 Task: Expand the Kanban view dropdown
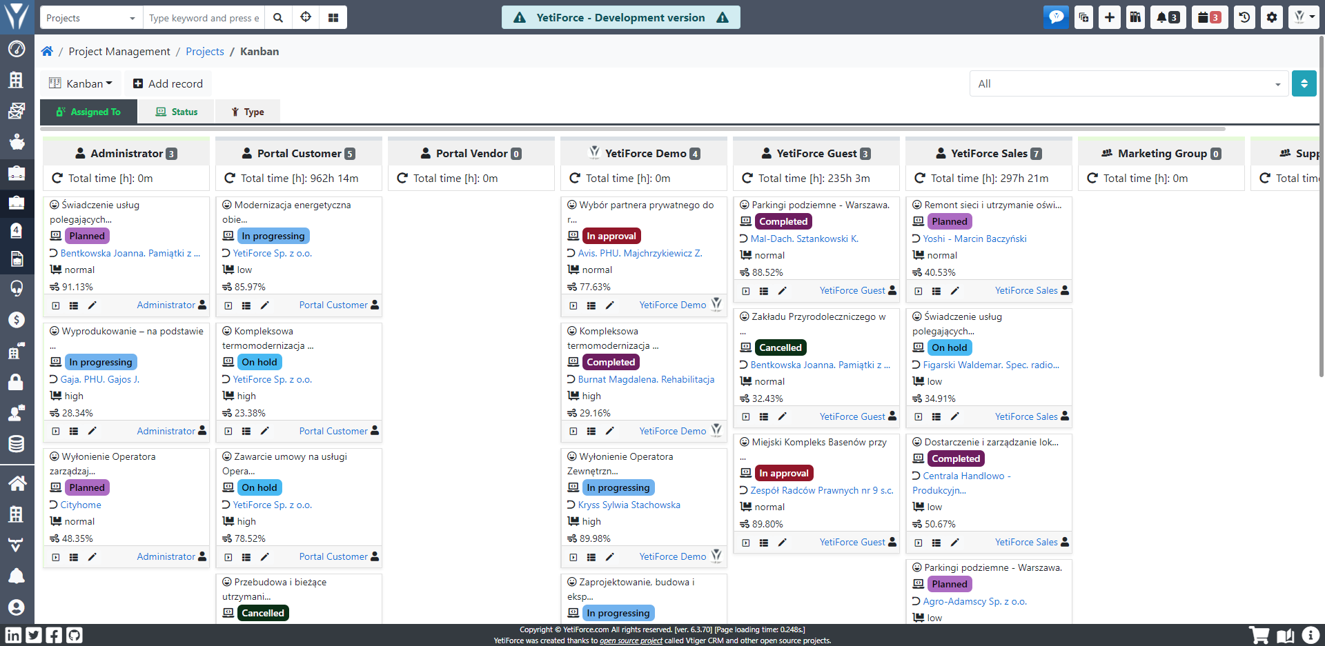pyautogui.click(x=81, y=83)
